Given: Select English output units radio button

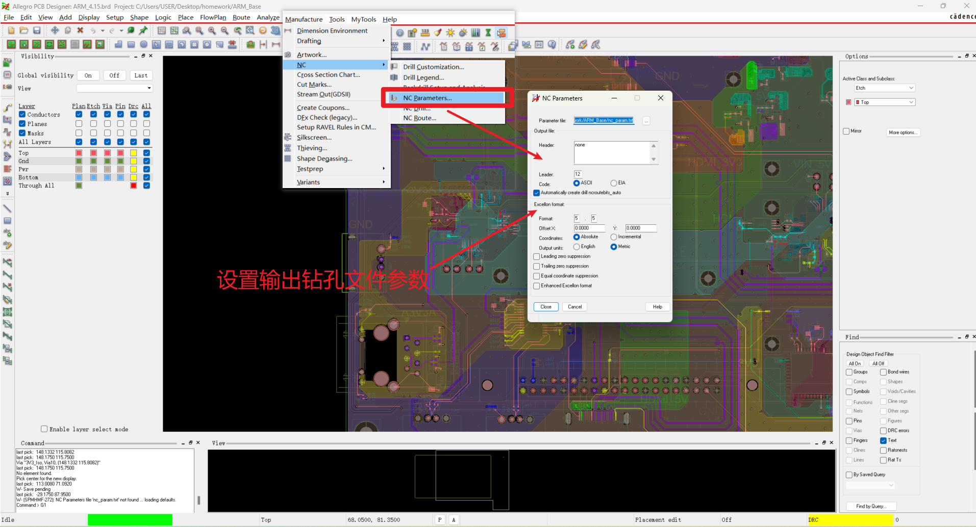Looking at the screenshot, I should 577,247.
